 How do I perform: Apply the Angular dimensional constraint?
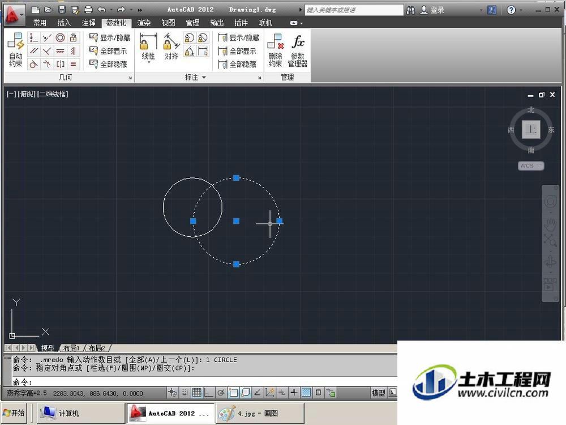(x=189, y=52)
